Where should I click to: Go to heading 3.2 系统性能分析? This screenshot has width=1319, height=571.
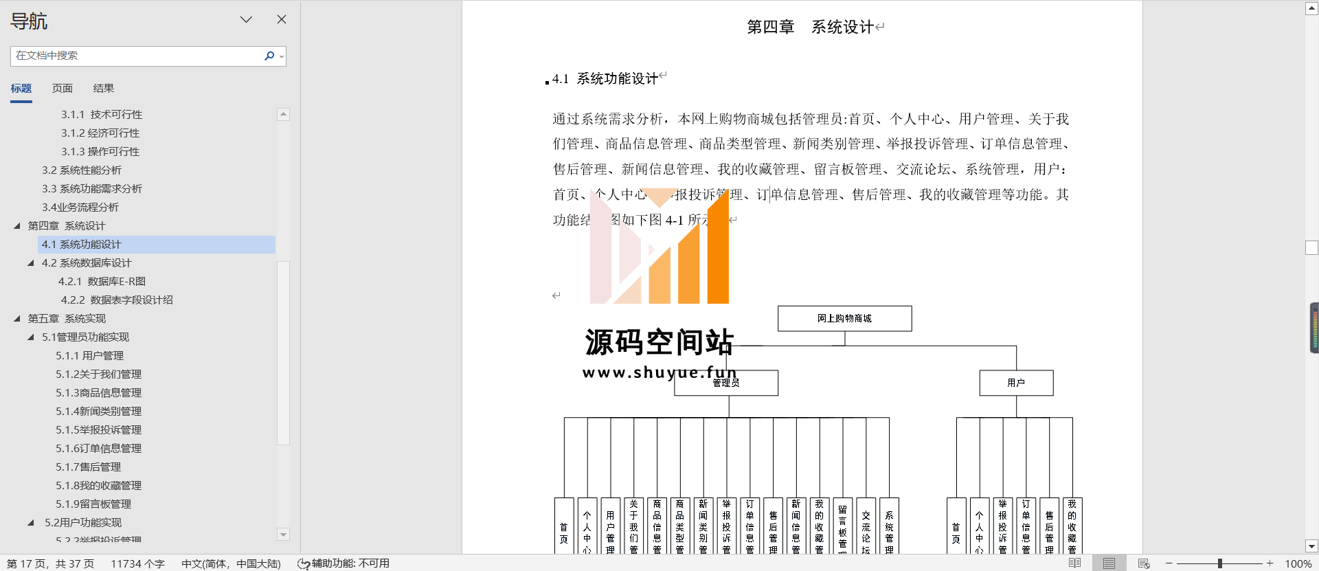pos(82,170)
